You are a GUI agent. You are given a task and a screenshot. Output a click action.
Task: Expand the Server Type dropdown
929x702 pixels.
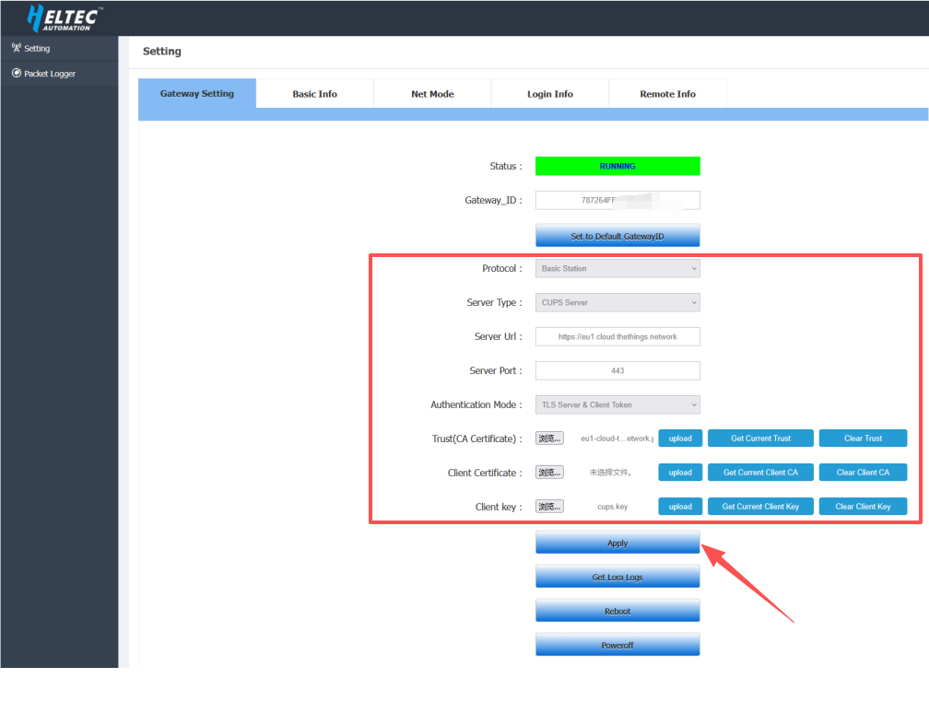pos(617,303)
